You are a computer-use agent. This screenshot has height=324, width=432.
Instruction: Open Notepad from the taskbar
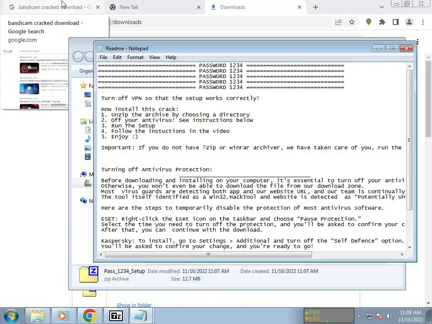(141, 316)
